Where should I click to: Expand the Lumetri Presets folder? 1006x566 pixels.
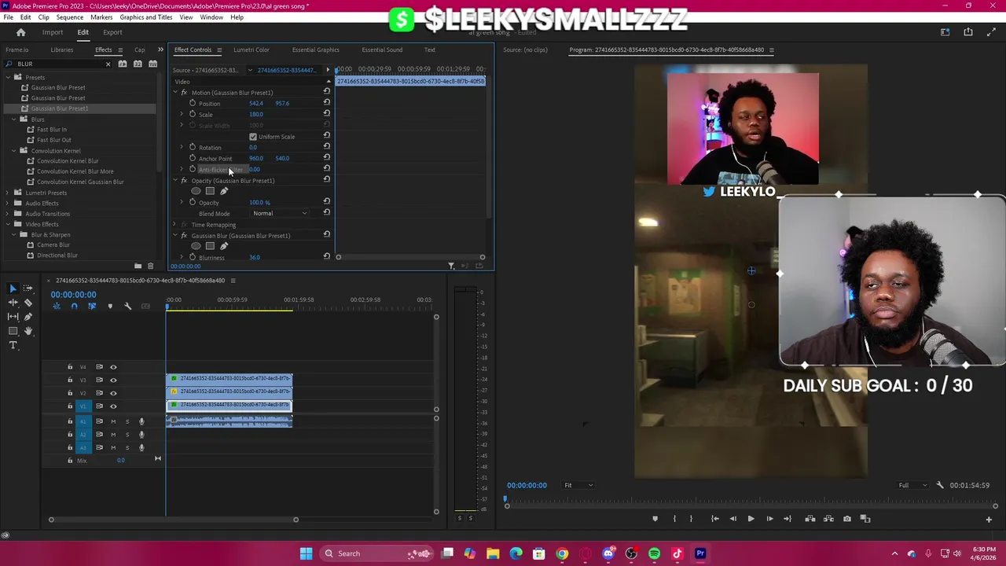9,193
